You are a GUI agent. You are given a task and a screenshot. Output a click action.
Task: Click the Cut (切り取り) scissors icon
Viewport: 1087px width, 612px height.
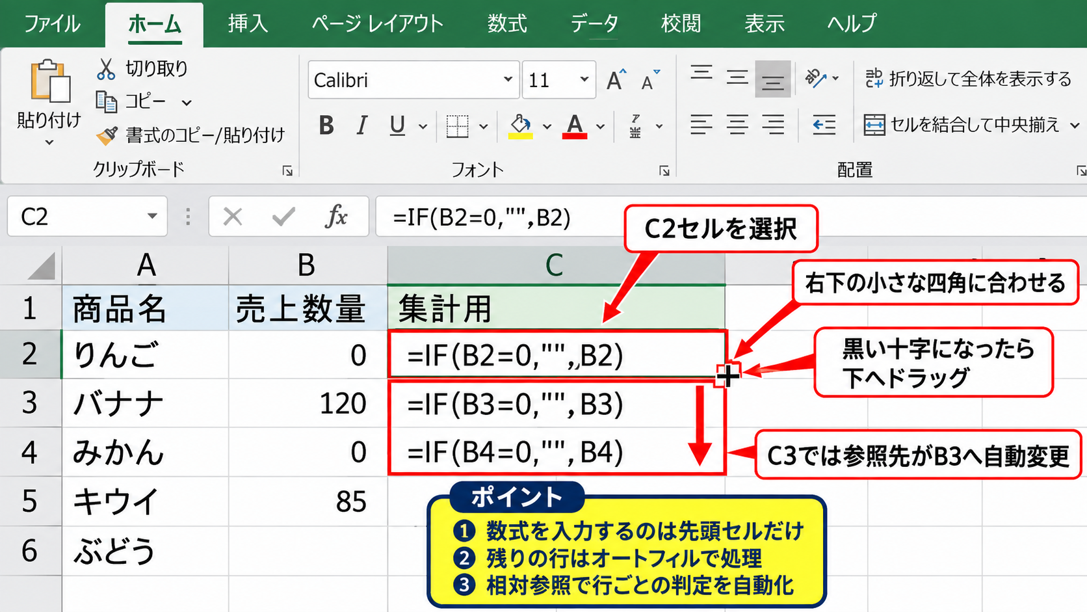(105, 68)
